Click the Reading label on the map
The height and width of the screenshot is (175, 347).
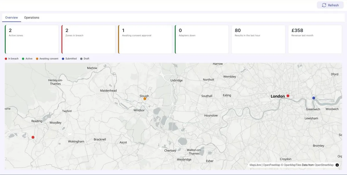[37, 121]
